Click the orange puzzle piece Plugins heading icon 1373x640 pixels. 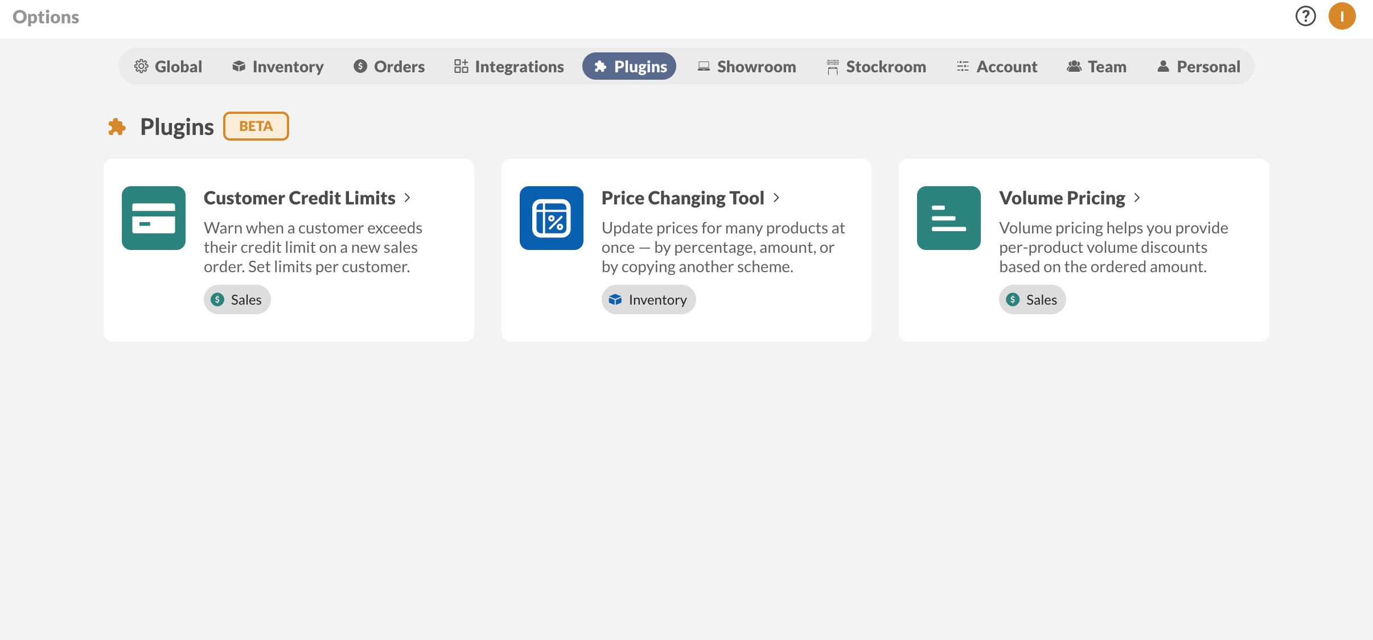coord(117,126)
